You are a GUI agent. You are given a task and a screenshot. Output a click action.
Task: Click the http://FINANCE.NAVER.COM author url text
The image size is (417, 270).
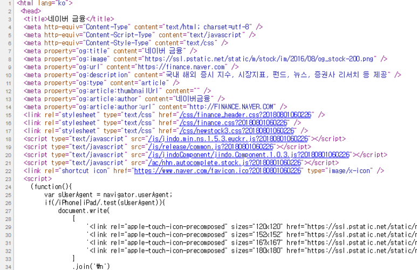pos(232,107)
